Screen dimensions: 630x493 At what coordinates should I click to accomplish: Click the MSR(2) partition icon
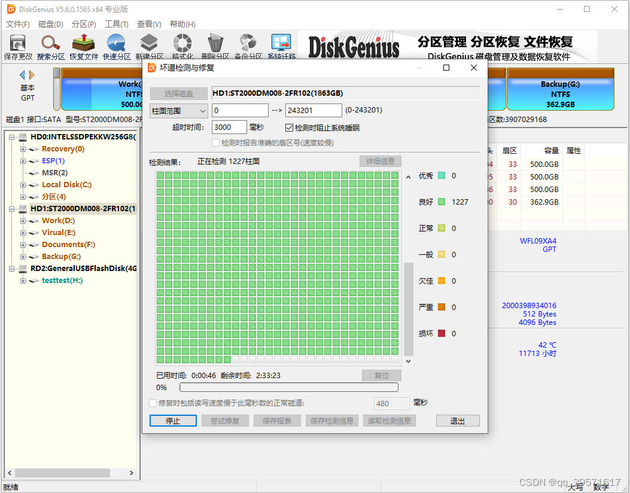click(34, 173)
